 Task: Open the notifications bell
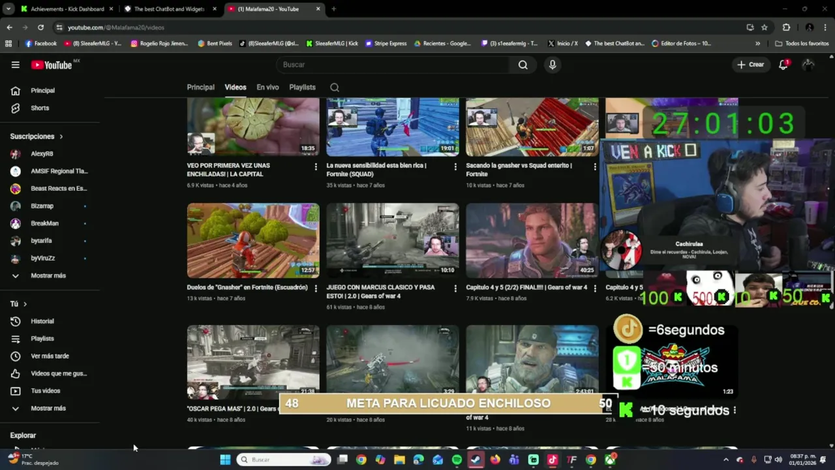coord(783,65)
